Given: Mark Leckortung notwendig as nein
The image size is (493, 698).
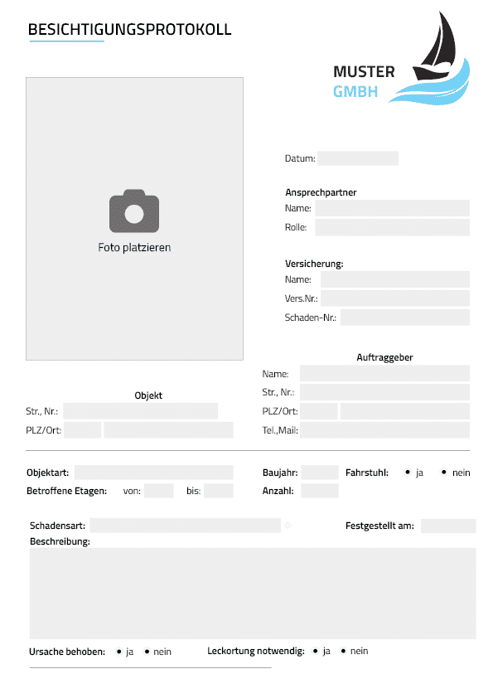Looking at the screenshot, I should [343, 651].
